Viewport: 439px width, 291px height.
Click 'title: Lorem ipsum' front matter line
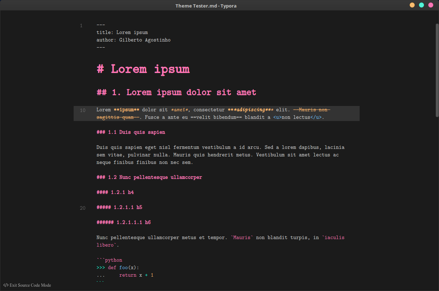point(122,33)
